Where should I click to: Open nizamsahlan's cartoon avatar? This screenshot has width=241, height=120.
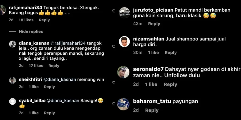(124, 42)
